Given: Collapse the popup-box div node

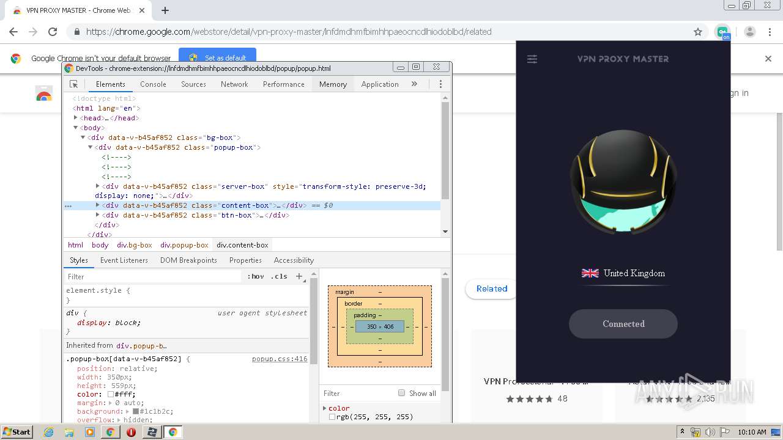Looking at the screenshot, I should click(91, 147).
